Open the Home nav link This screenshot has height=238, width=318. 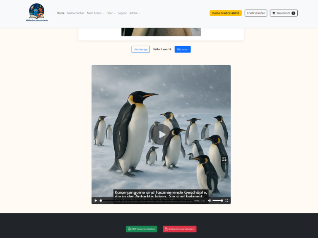60,13
